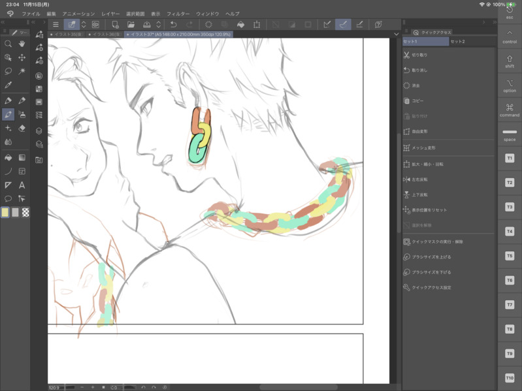Select the Balloon speech-bubble tool
This screenshot has width=522, height=391.
pyautogui.click(x=8, y=199)
